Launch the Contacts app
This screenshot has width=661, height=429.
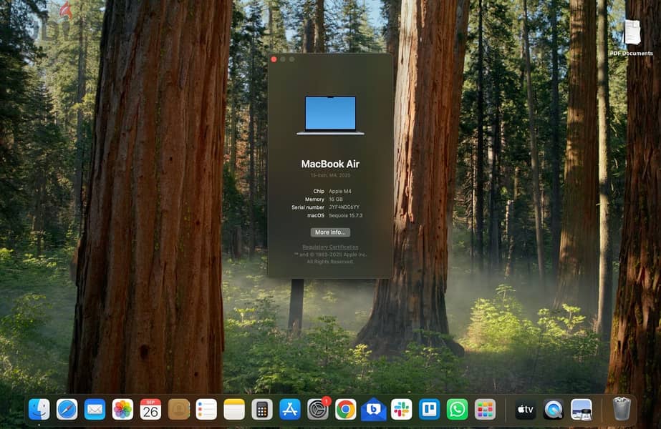coord(178,409)
